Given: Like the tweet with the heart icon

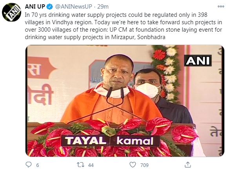Looking at the screenshot, I should 133,165.
